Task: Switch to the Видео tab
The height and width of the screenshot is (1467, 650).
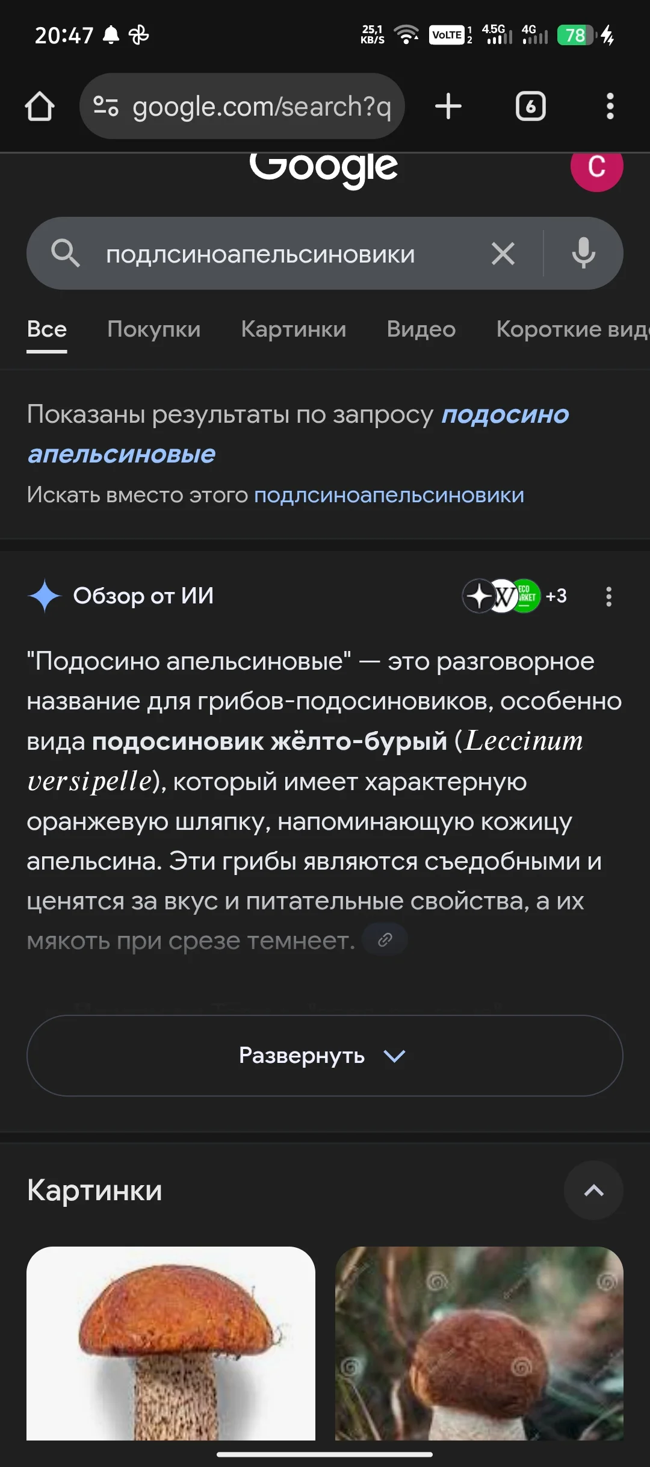Action: click(x=421, y=329)
